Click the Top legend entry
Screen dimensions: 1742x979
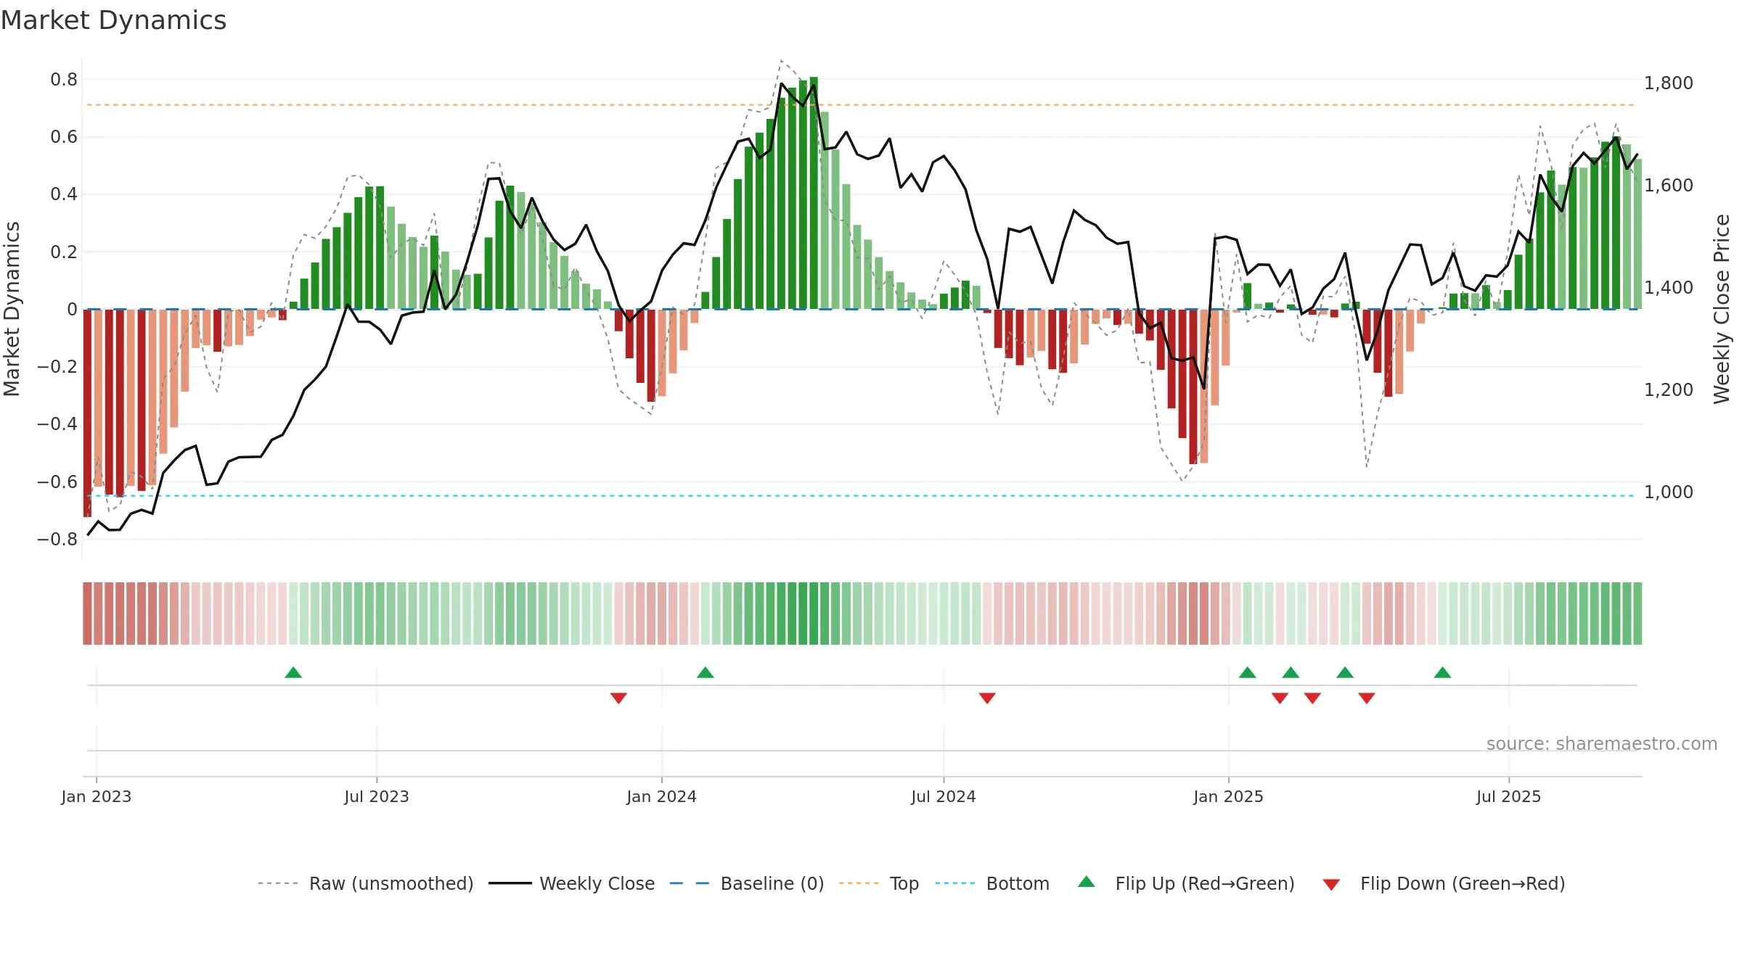(x=879, y=883)
